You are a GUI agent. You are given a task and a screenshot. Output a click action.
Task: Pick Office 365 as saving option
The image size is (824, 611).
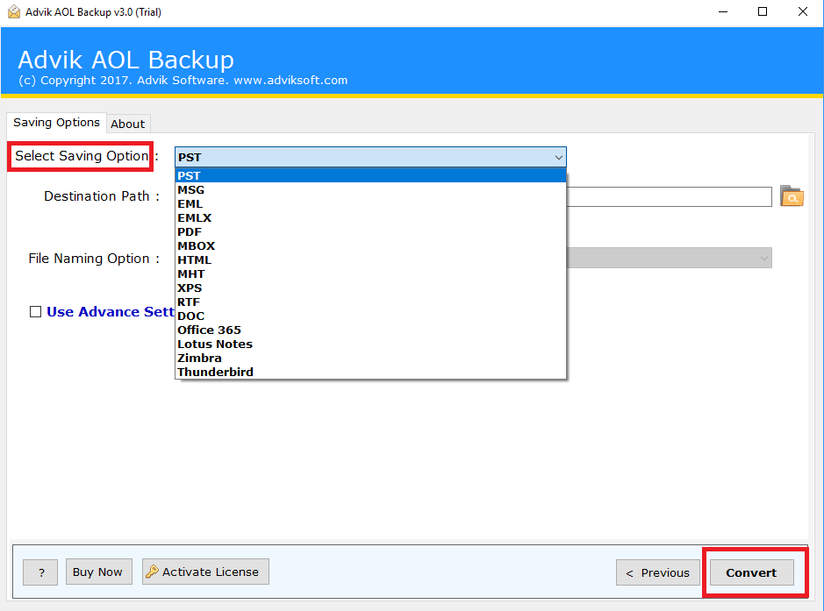(370, 330)
